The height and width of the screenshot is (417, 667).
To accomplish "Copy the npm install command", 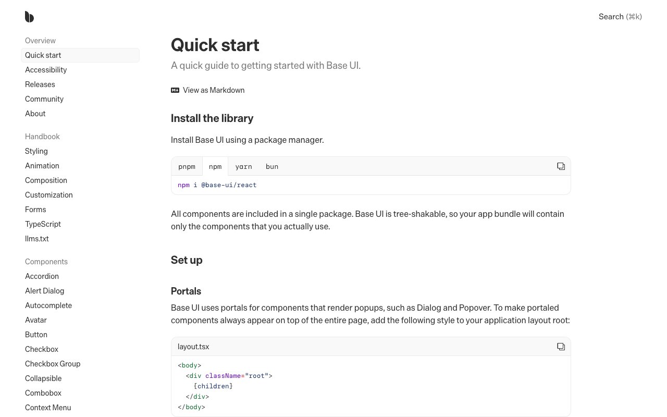I will click(x=561, y=166).
